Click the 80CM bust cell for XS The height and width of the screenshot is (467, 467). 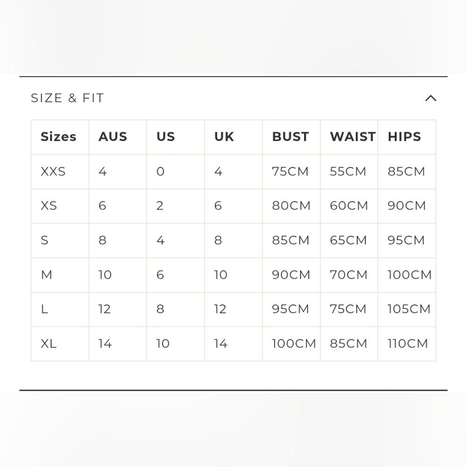291,206
